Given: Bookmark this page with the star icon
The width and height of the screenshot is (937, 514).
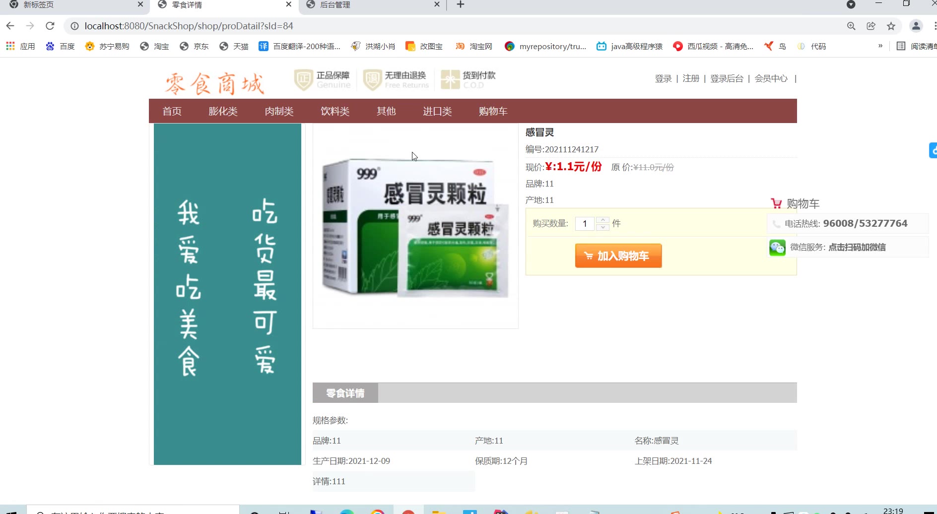Looking at the screenshot, I should click(891, 26).
